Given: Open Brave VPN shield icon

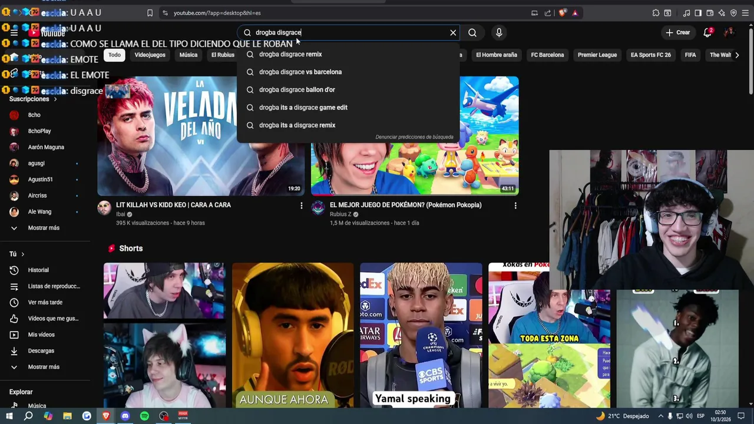Looking at the screenshot, I should (733, 13).
